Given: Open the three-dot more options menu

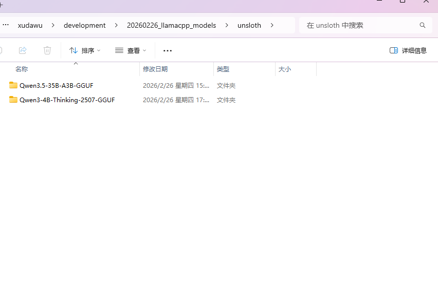Looking at the screenshot, I should coord(168,50).
